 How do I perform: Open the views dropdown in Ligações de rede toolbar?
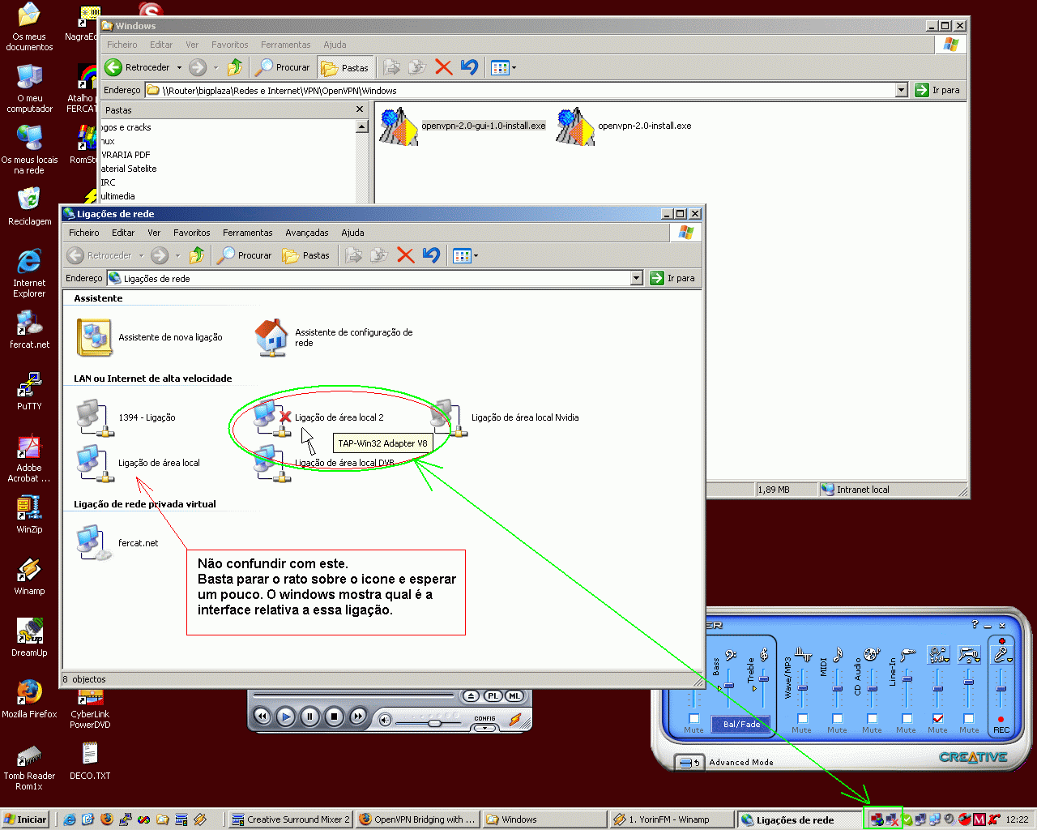pos(476,256)
